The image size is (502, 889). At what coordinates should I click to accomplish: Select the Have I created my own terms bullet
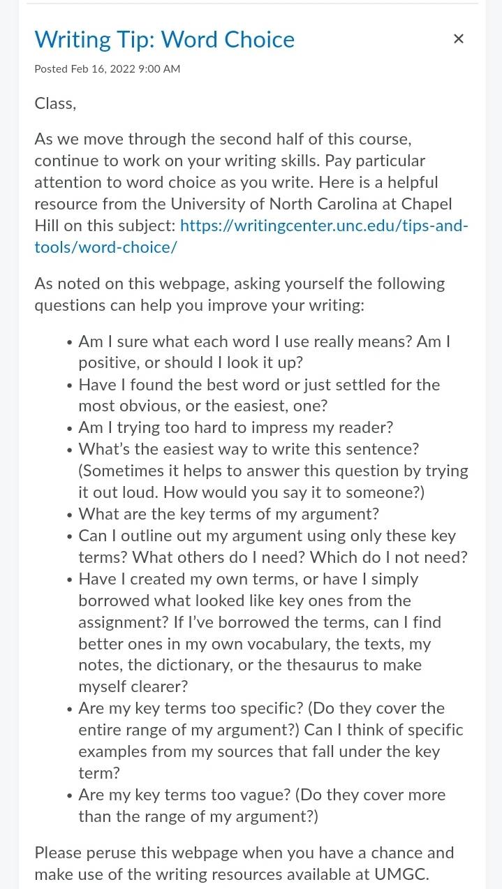tap(260, 633)
